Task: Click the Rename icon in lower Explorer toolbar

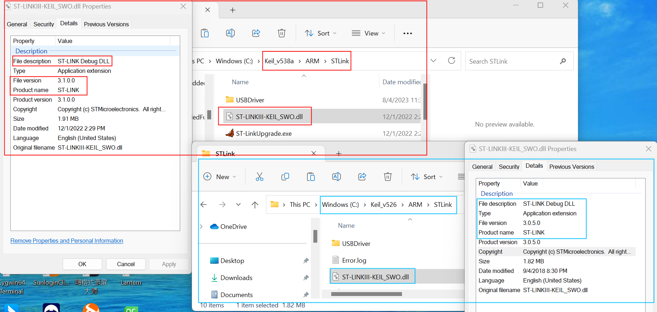Action: (x=336, y=177)
